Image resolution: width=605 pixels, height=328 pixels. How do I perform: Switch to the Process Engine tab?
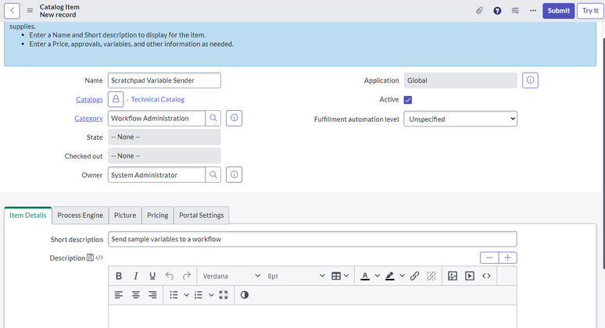80,215
